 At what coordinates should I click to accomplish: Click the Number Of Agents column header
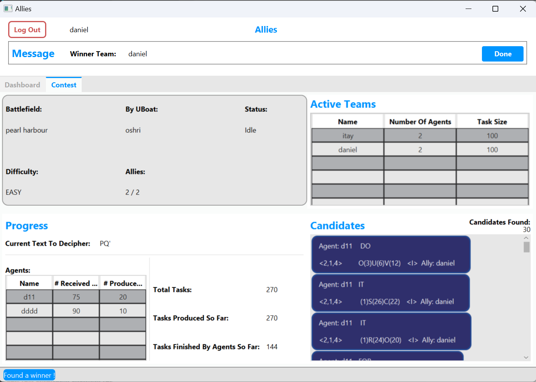pyautogui.click(x=420, y=122)
